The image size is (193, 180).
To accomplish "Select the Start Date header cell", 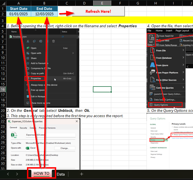I will click(x=19, y=9).
